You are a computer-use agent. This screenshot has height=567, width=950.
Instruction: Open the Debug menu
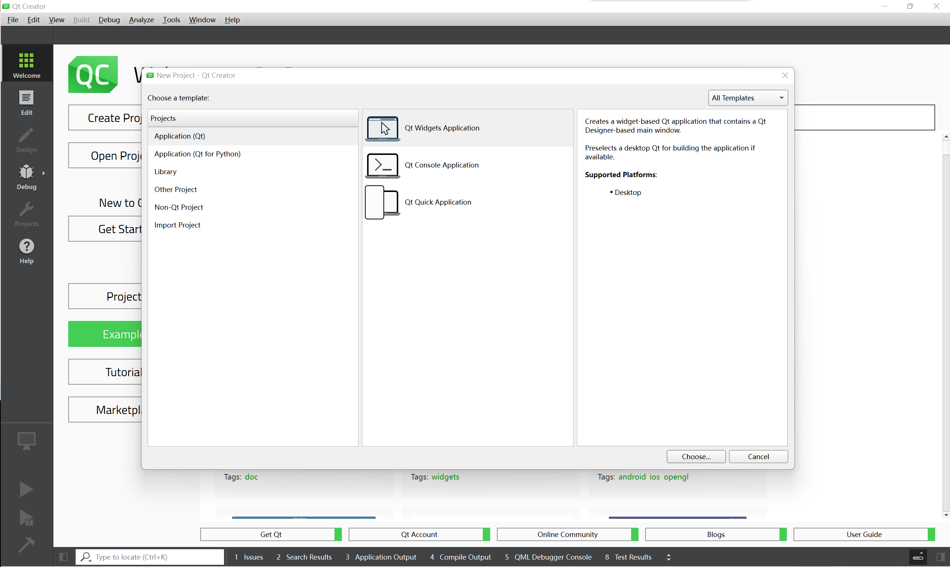pos(109,20)
